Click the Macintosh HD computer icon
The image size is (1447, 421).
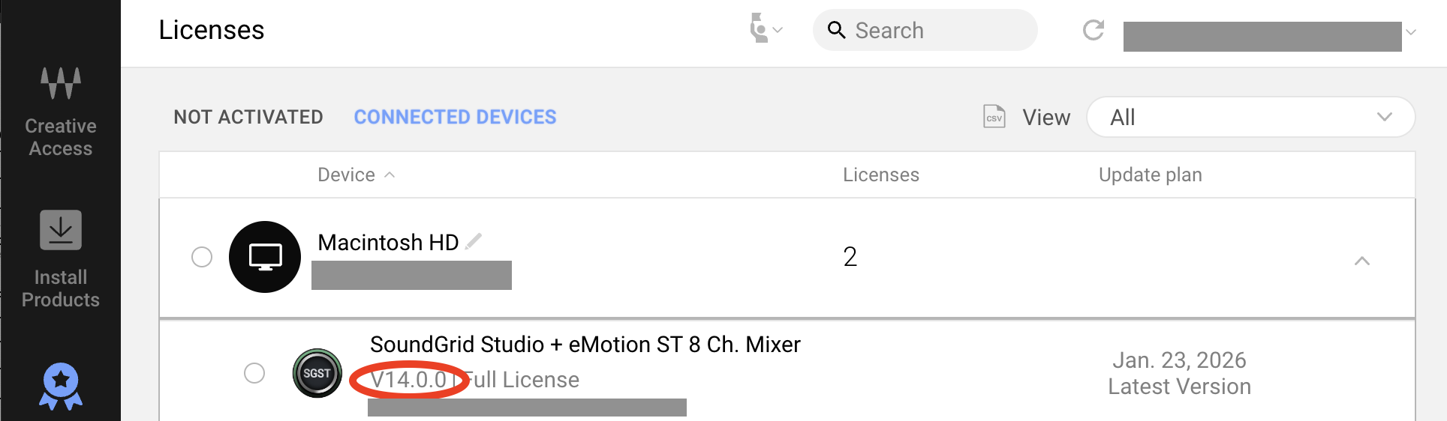pyautogui.click(x=265, y=257)
